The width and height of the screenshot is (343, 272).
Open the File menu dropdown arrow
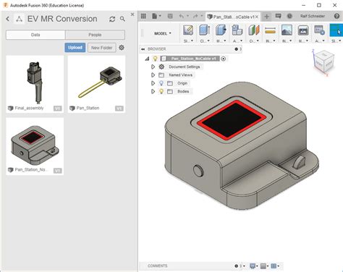click(160, 16)
